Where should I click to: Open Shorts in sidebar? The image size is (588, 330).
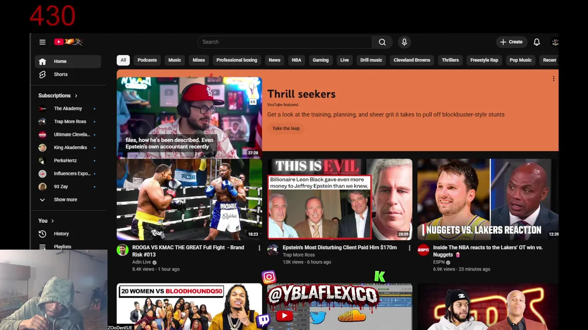pyautogui.click(x=68, y=74)
